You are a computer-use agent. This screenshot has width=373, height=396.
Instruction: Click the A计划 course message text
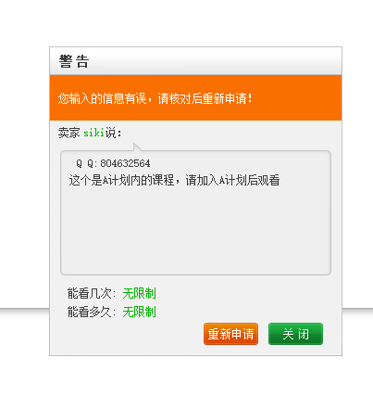[174, 180]
